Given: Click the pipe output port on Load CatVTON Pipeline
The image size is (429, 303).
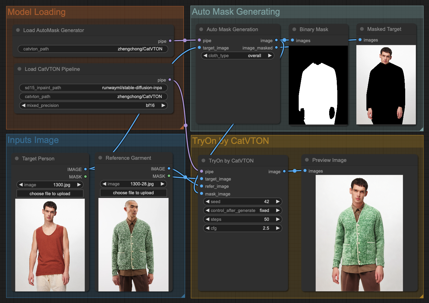Looking at the screenshot, I should point(170,80).
